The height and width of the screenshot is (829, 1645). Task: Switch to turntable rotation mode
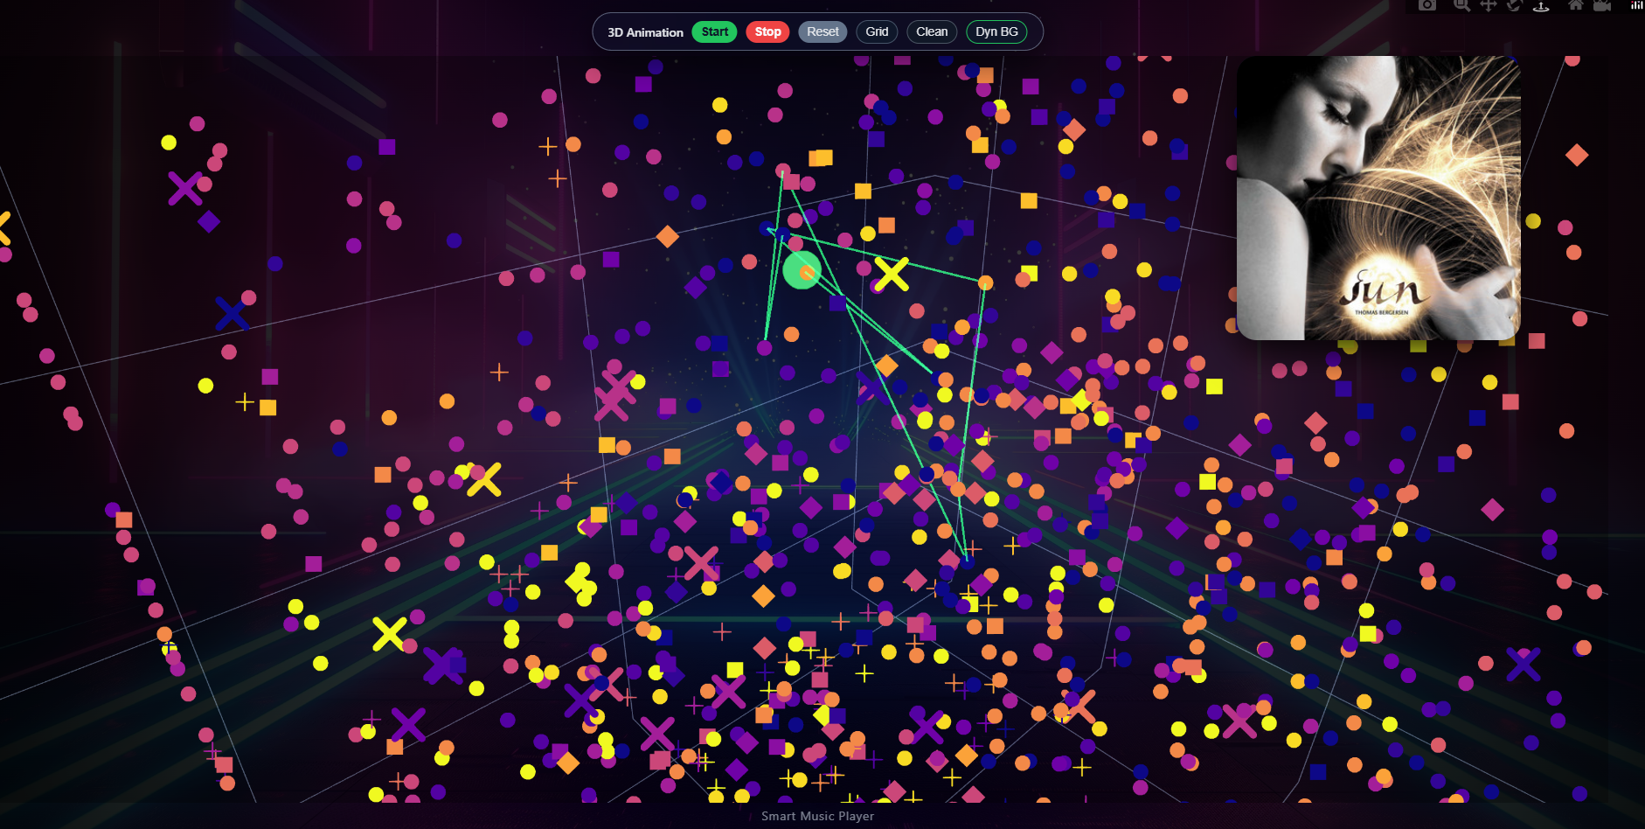(x=1541, y=5)
